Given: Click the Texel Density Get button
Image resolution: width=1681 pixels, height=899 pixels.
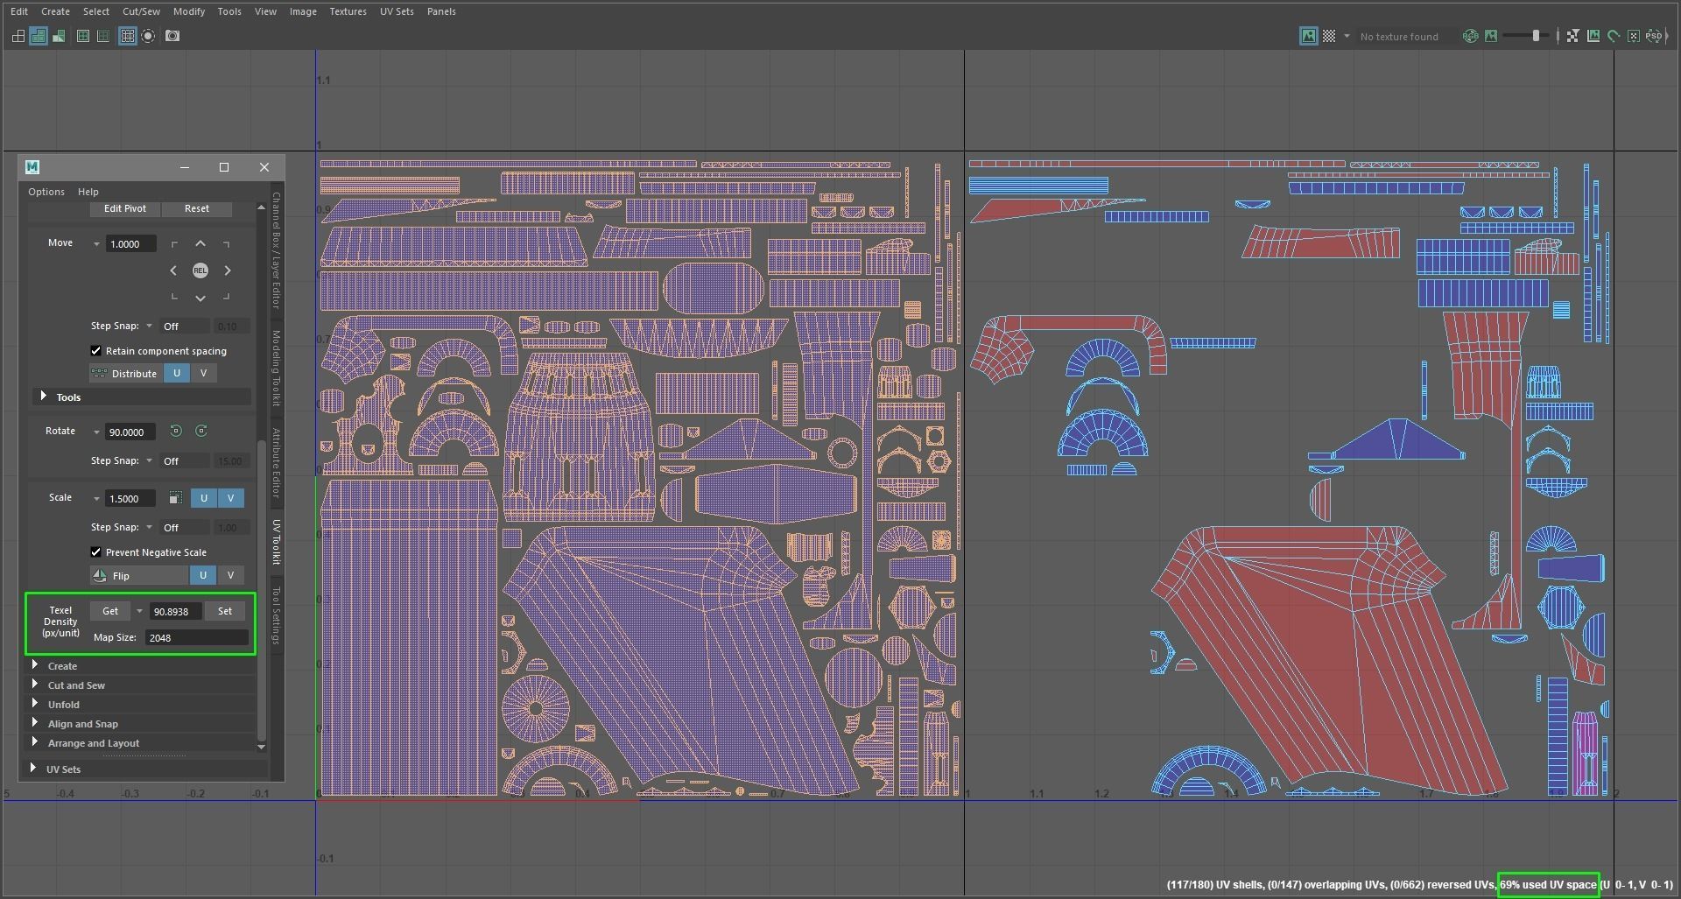Looking at the screenshot, I should [x=110, y=611].
